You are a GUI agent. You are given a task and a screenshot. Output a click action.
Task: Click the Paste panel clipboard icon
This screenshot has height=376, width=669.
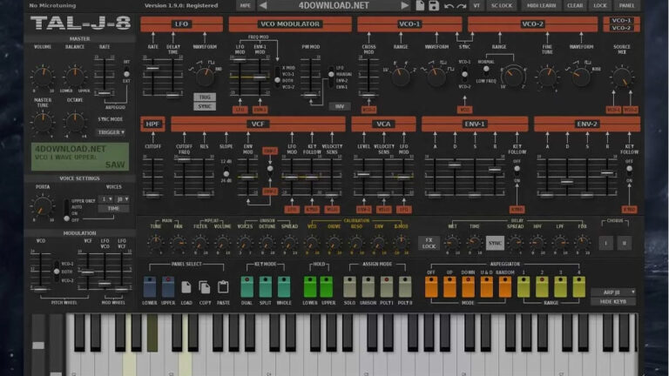[223, 287]
